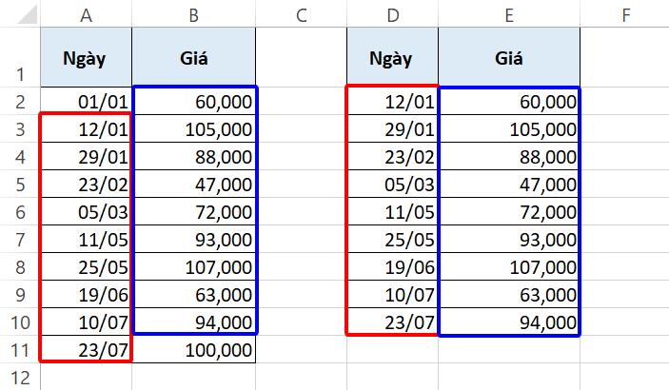
Task: Click the Giá header in column B
Action: point(194,57)
